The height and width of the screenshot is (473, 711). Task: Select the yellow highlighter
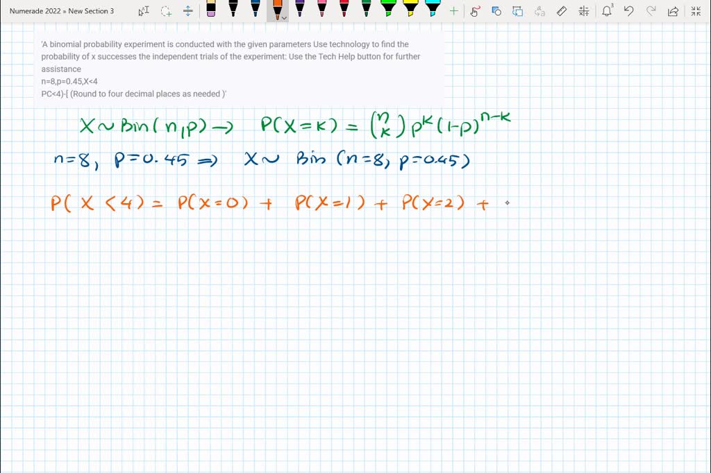click(x=411, y=11)
